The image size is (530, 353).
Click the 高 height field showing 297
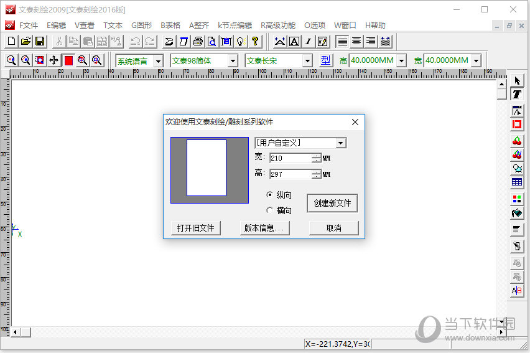click(291, 174)
